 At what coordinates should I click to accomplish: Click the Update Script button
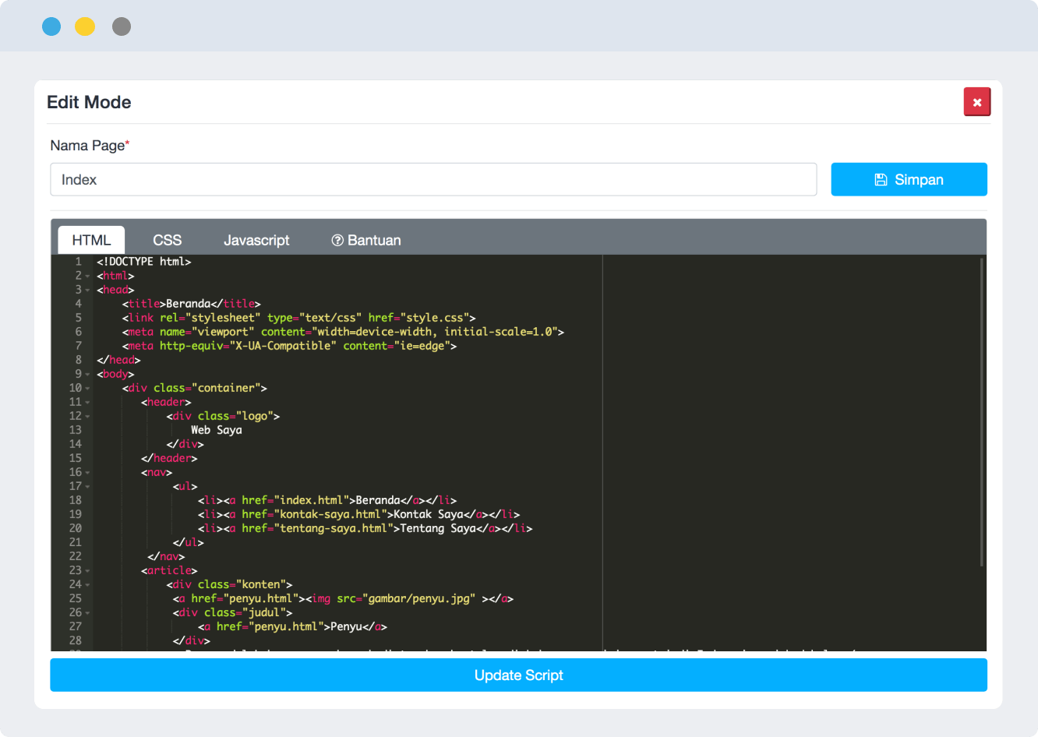coord(518,675)
